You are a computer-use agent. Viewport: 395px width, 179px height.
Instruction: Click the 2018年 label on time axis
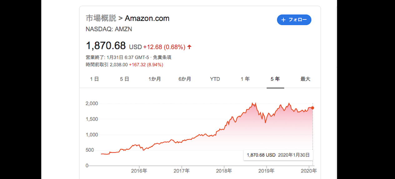(224, 171)
